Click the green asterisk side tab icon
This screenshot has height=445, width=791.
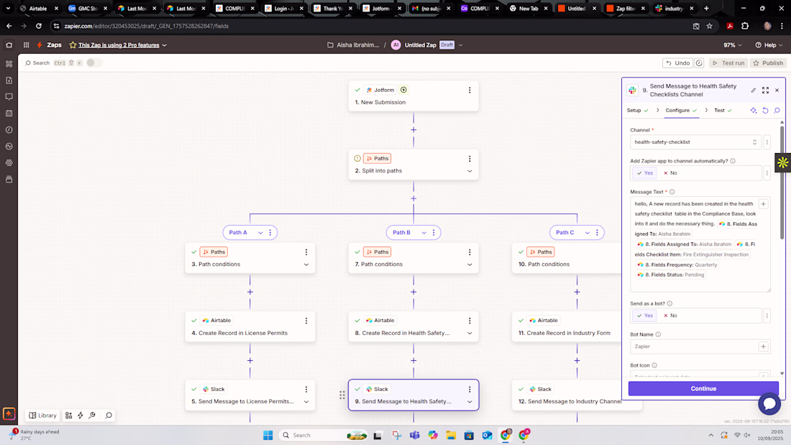tap(783, 162)
